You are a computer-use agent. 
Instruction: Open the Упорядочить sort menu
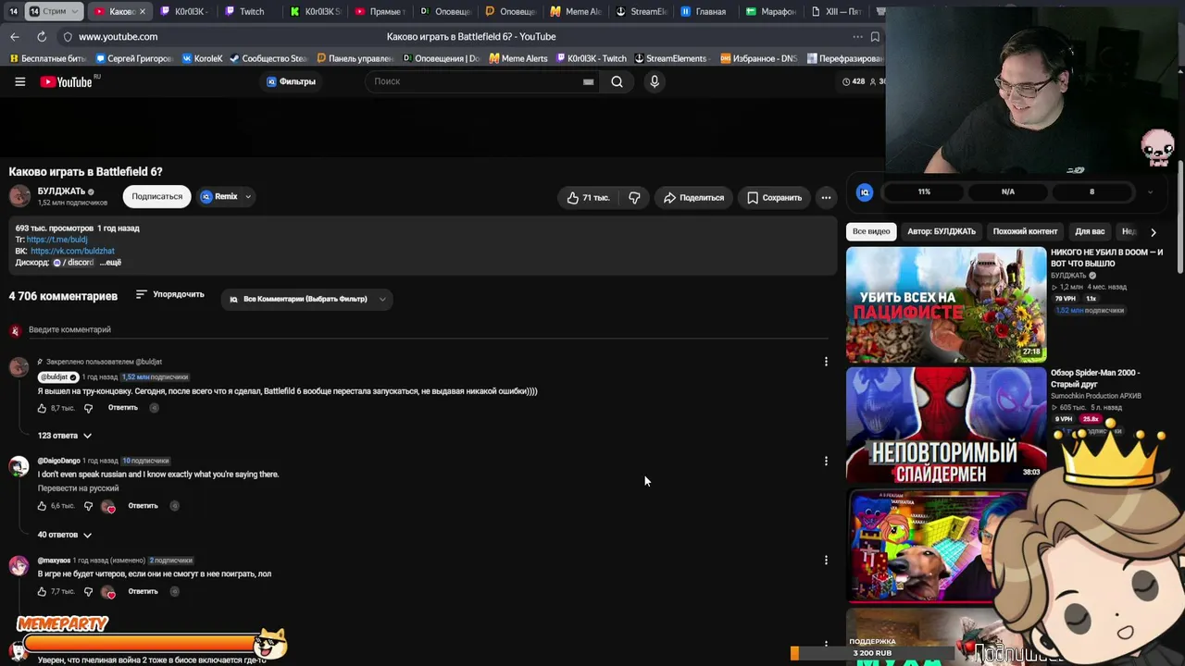[x=170, y=294]
